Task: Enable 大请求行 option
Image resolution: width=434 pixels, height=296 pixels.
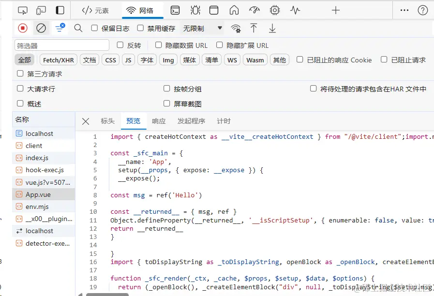Action: point(20,89)
